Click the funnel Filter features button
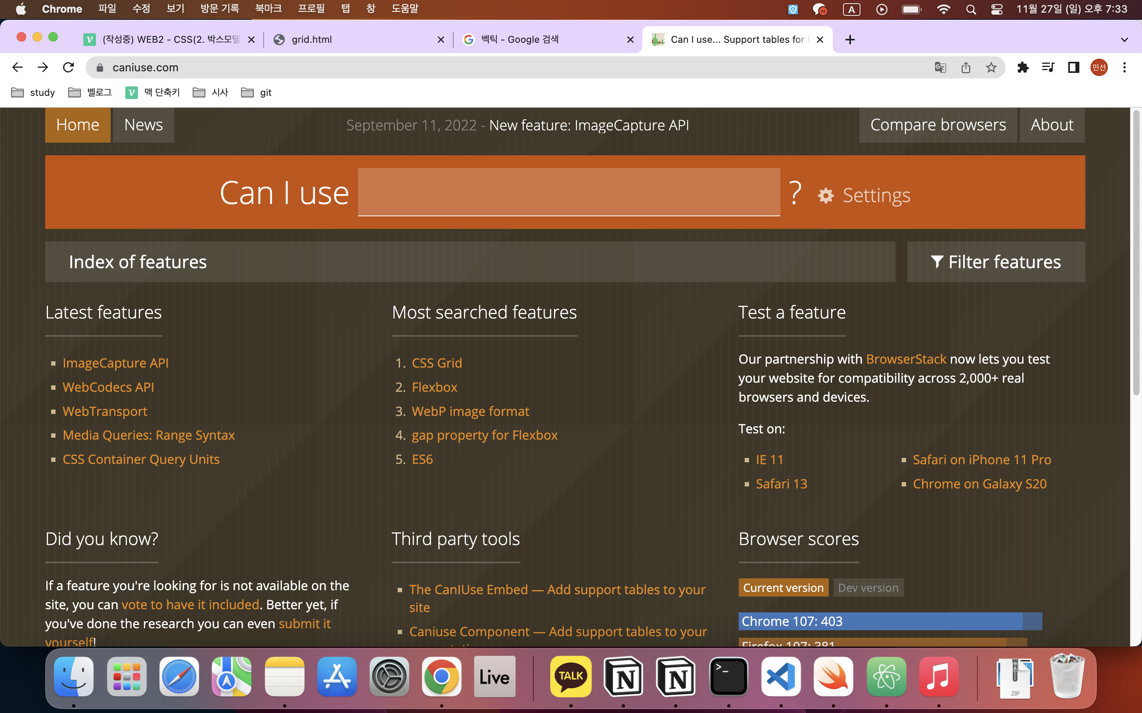The height and width of the screenshot is (713, 1142). click(x=996, y=262)
